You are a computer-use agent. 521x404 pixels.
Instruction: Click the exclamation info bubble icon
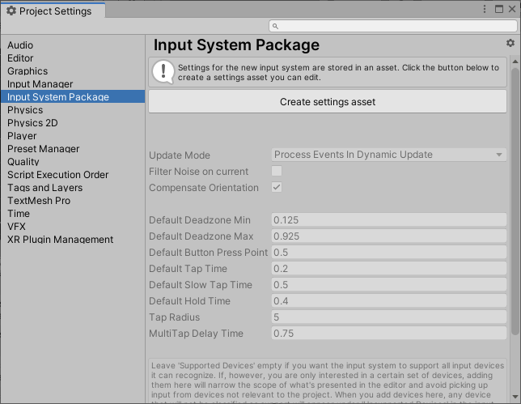163,72
